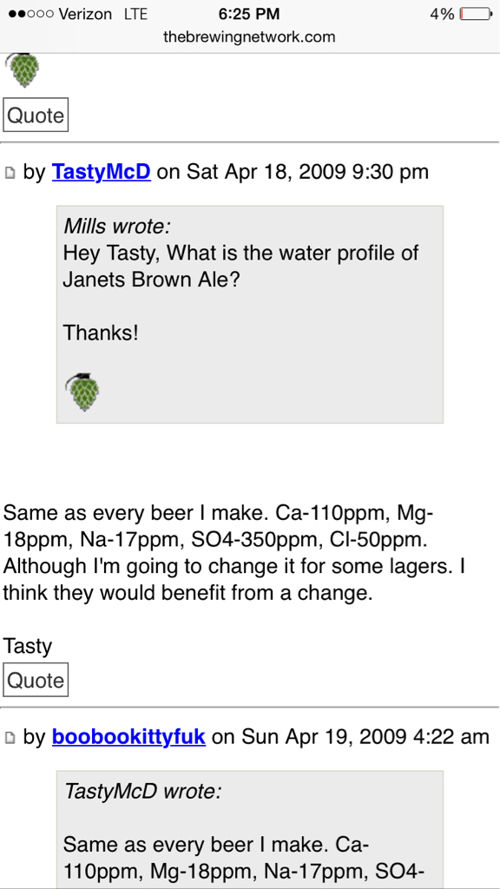Click the Sun Apr 19, 2009 timestamp

click(x=365, y=736)
